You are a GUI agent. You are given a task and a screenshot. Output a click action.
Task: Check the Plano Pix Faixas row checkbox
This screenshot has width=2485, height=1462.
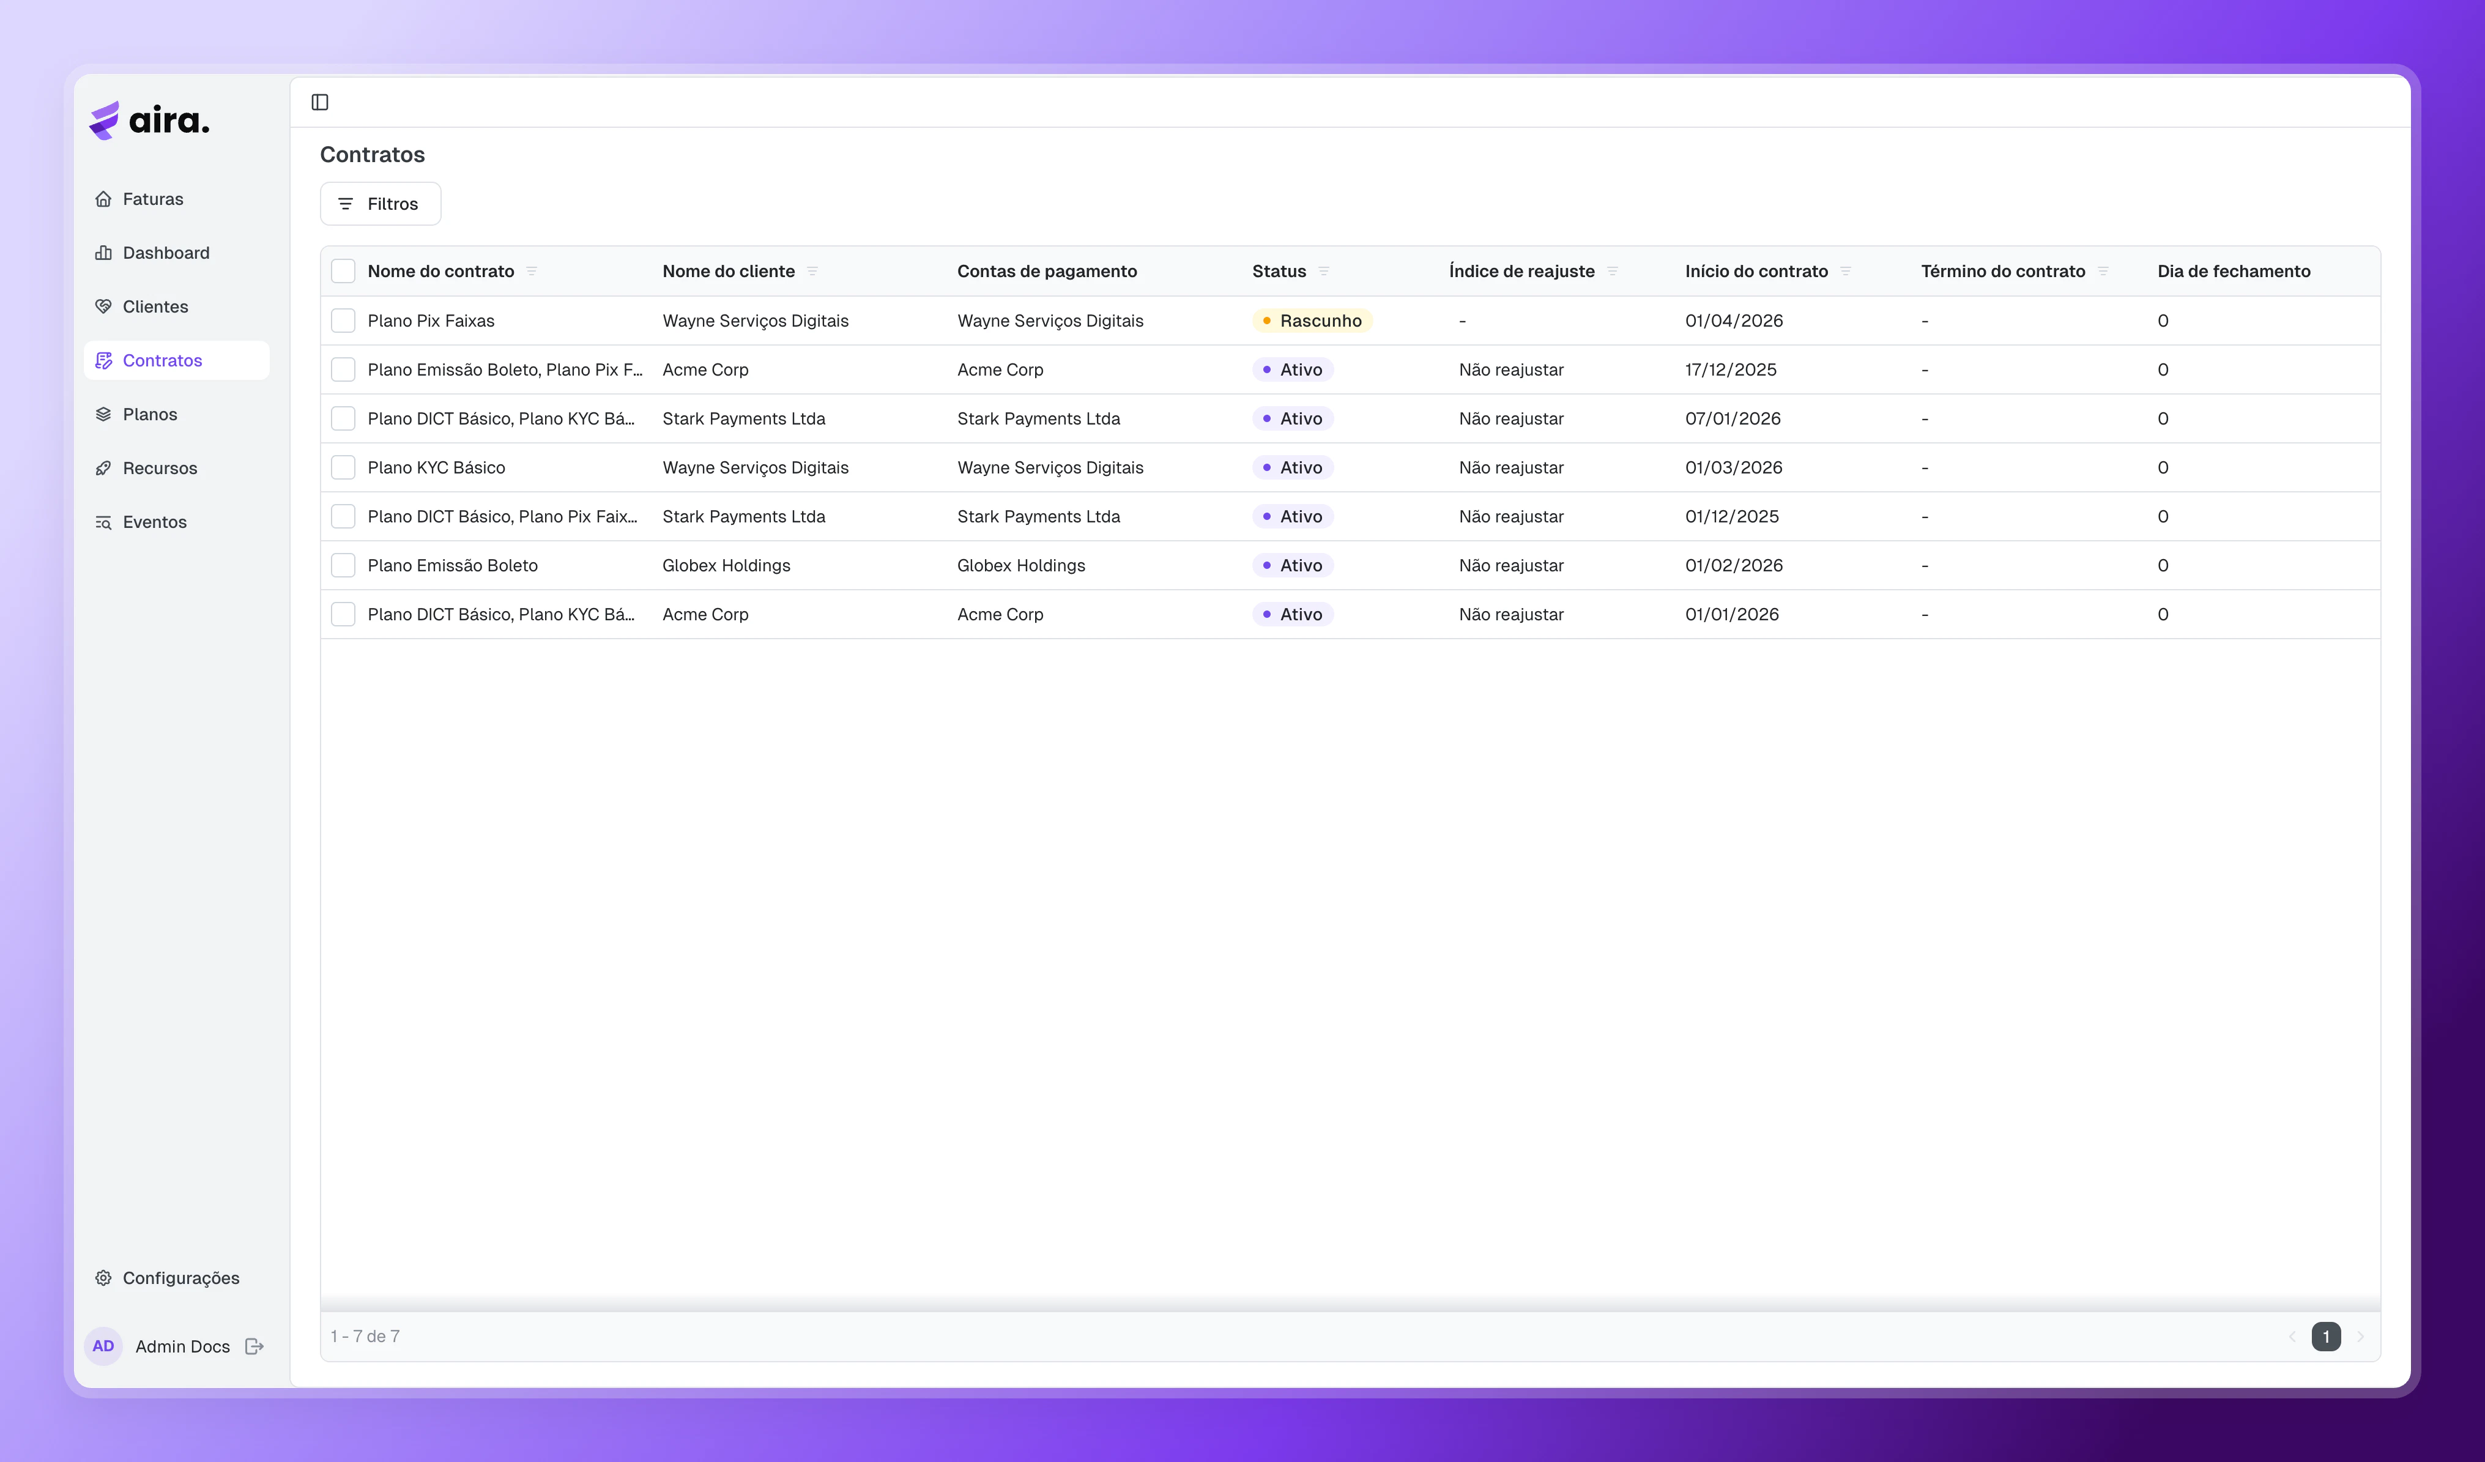point(343,321)
